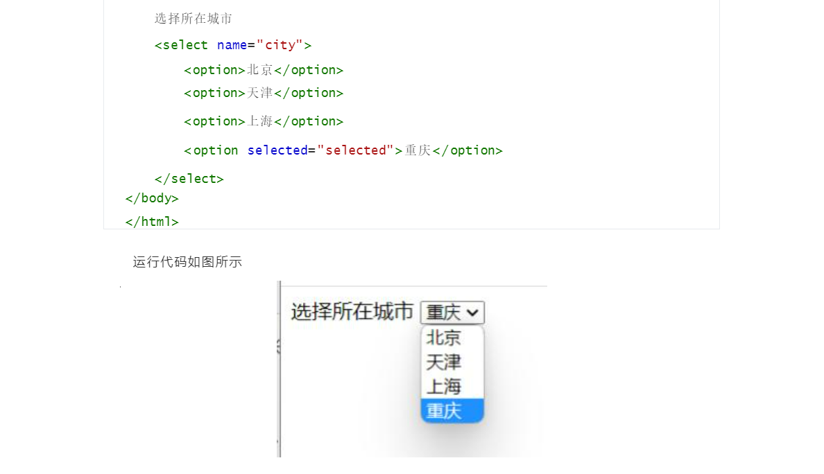This screenshot has width=824, height=474.
Task: Click the 上海 option code line
Action: tap(264, 121)
